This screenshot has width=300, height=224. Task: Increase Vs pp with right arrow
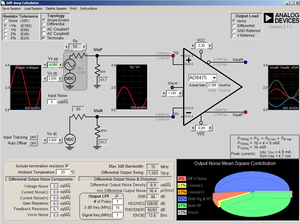click(61, 65)
